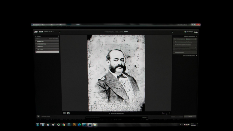Viewport: 233px width, 131px height.
Task: Open Photoshop from the taskbar
Action: tap(85, 125)
